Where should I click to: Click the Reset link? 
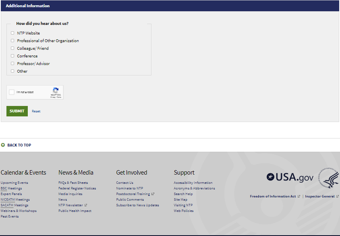(36, 111)
